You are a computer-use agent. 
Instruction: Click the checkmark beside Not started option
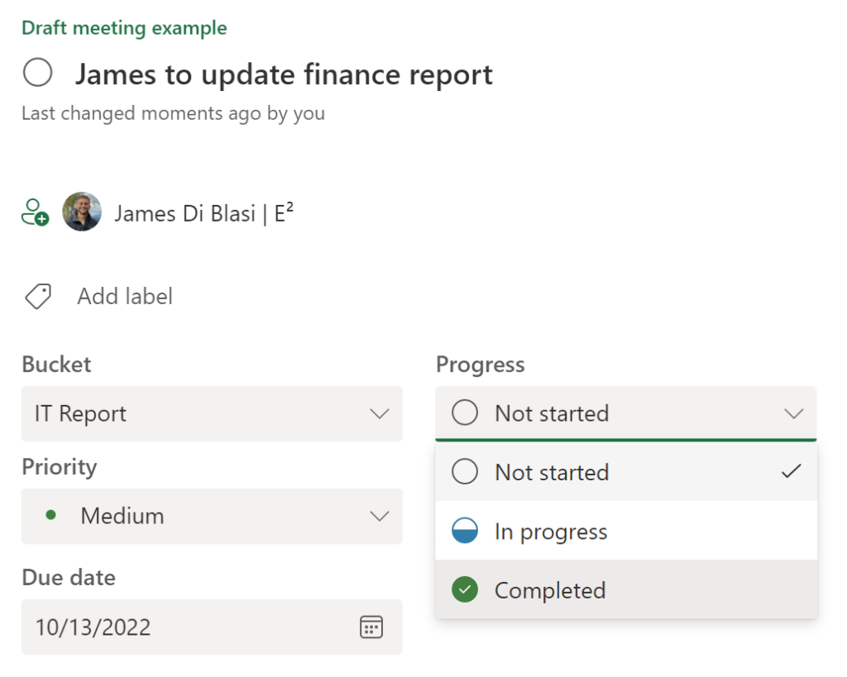click(x=791, y=471)
